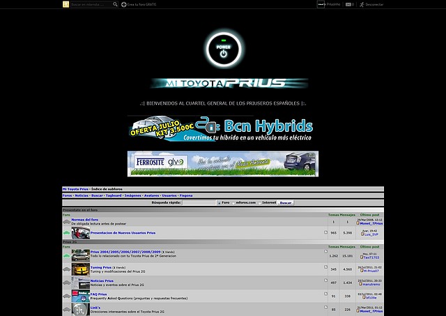Open Noticias Prius forum link
Screen dimensions: 446x316
(102, 280)
